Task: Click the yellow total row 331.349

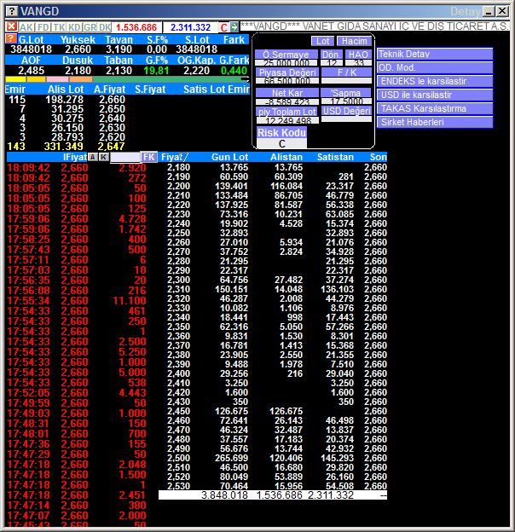Action: [x=66, y=147]
